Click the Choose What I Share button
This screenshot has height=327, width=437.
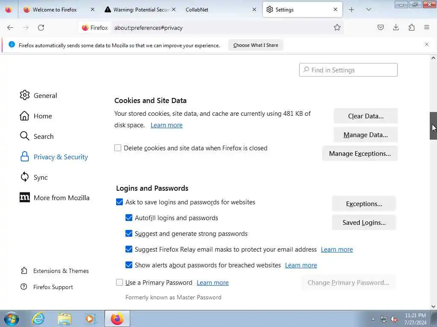[x=256, y=45]
